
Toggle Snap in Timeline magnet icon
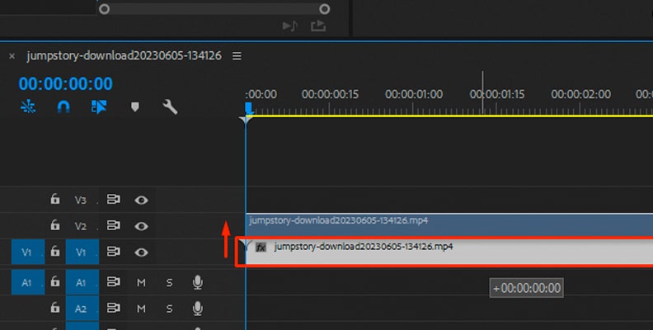pyautogui.click(x=63, y=107)
